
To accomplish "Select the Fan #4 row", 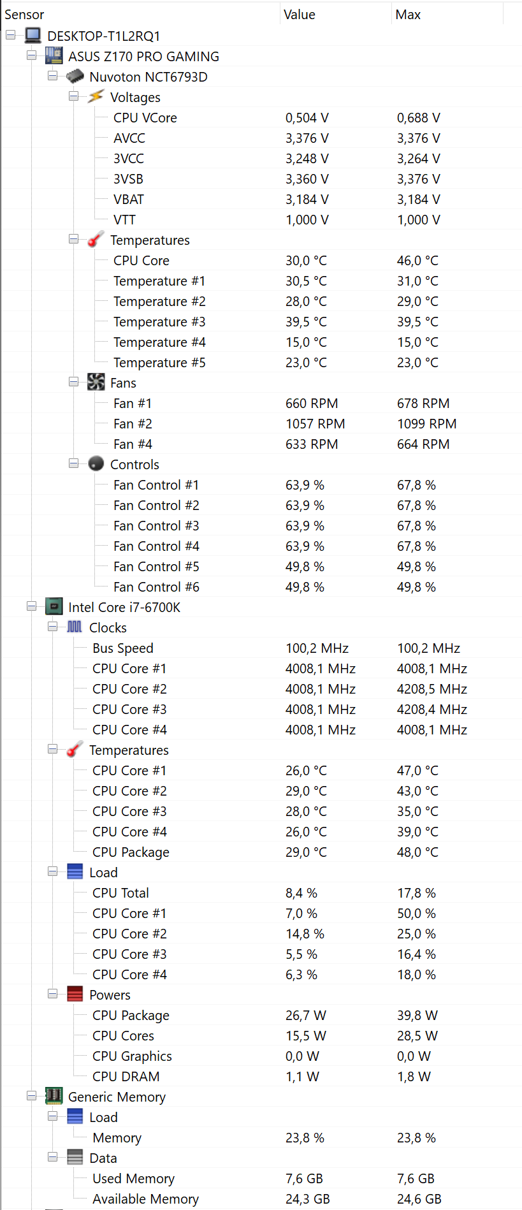I will (261, 444).
